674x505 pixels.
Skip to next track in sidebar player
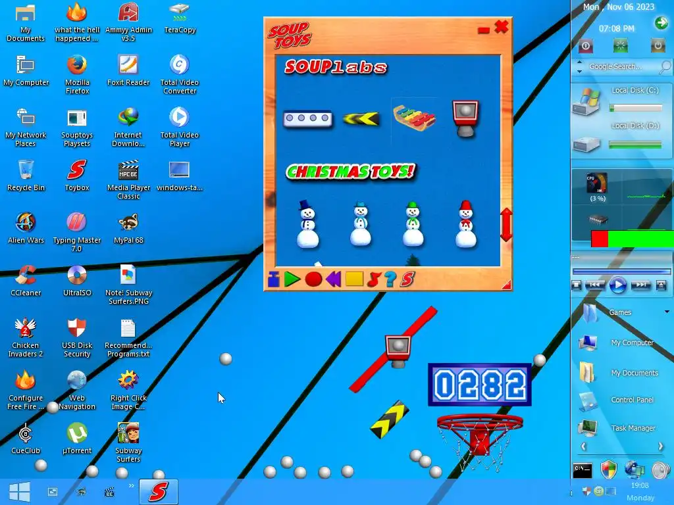[x=640, y=285]
